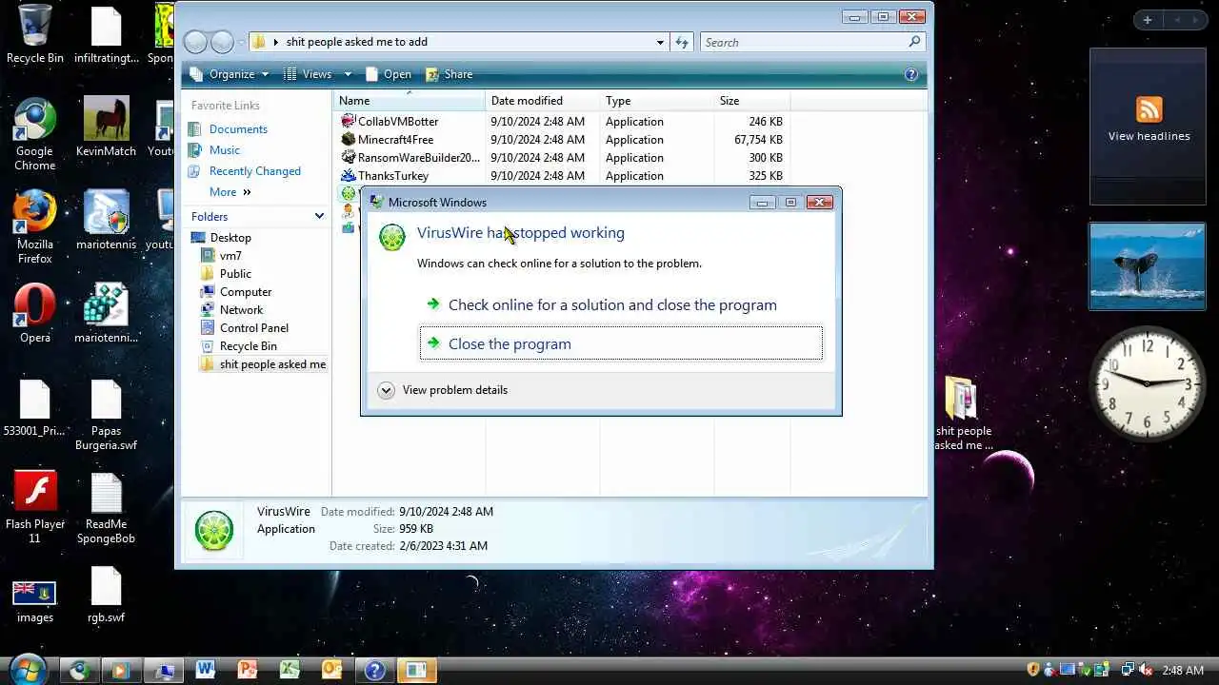Click the network tray icon
This screenshot has height=685, width=1219.
click(x=1128, y=671)
